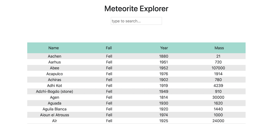
Task: Select the Aioun el Atrouss entry
Action: (55, 115)
